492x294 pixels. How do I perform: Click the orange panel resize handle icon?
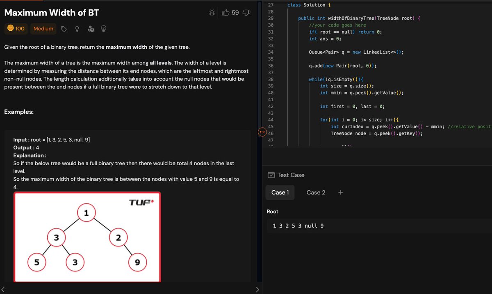[x=262, y=132]
